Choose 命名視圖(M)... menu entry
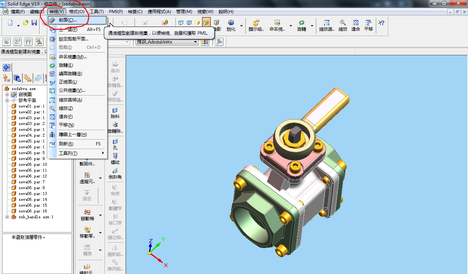The image size is (468, 274). pyautogui.click(x=77, y=57)
